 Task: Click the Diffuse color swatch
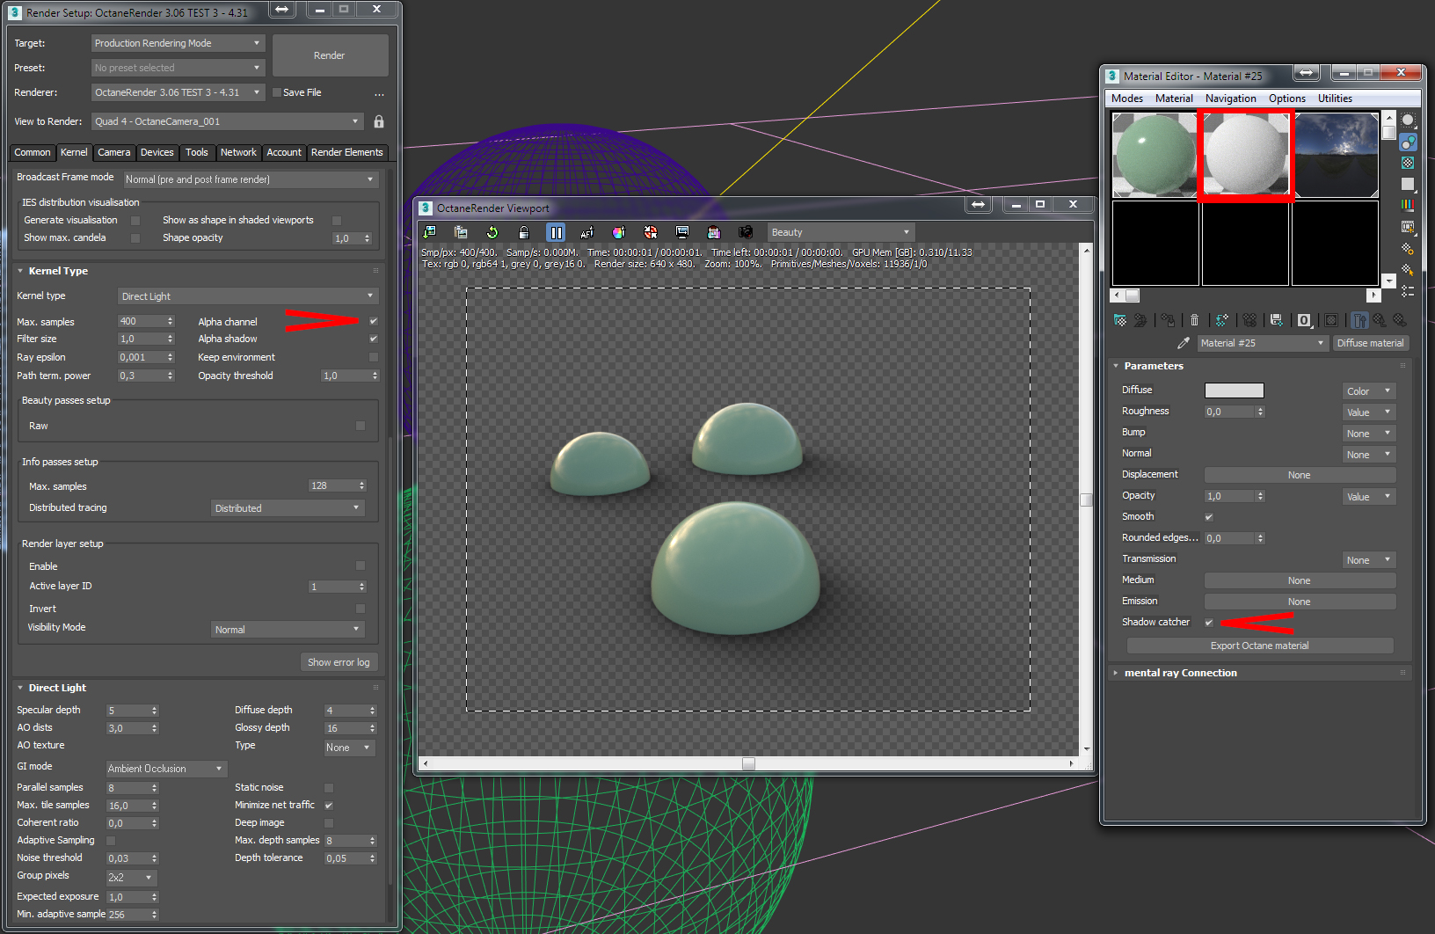[1235, 390]
